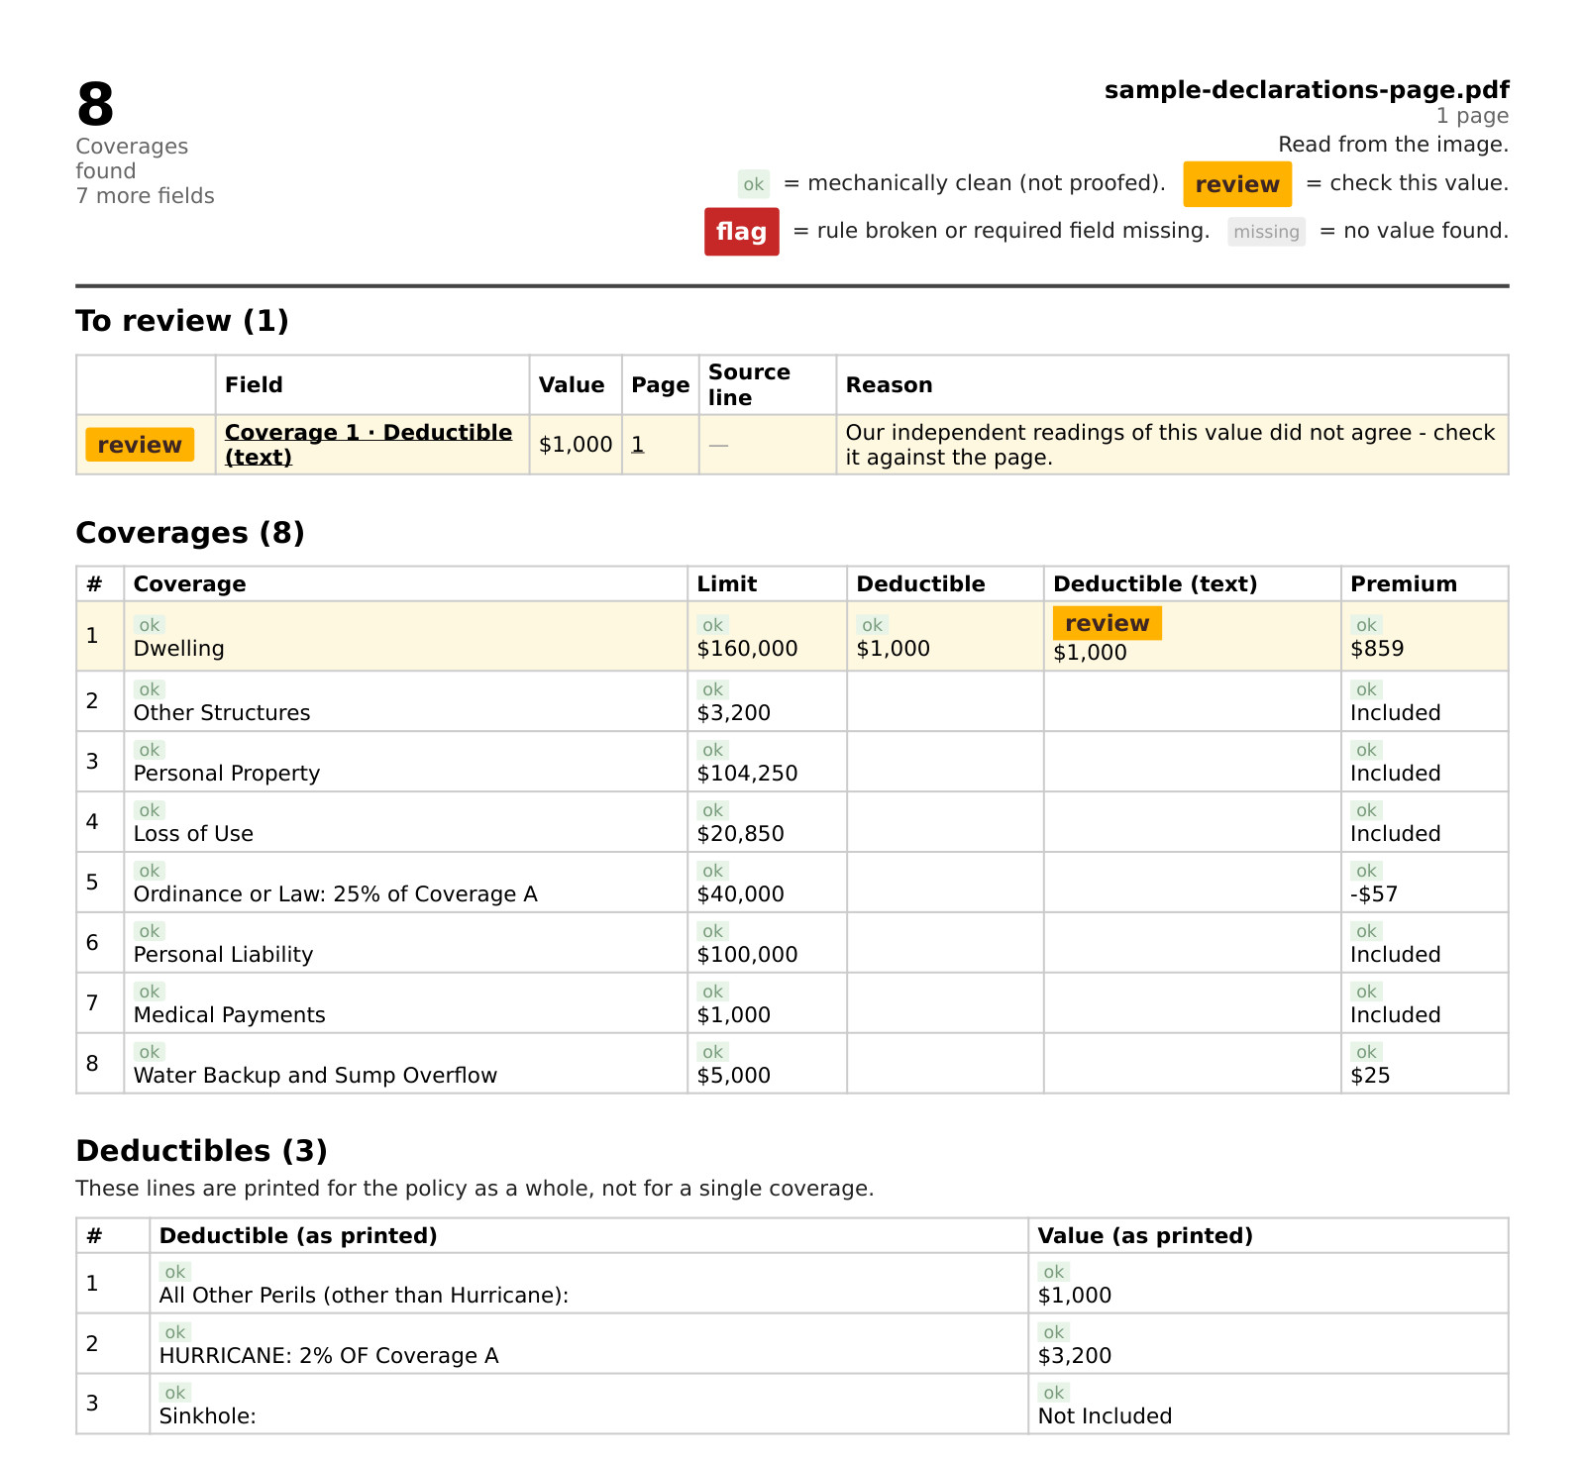Screen dimensions: 1585x1464
Task: Click the To review (1) heading
Action: 182,321
